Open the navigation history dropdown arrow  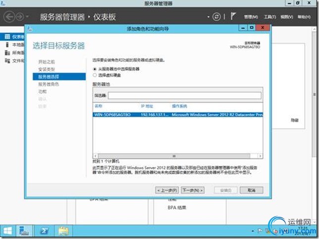[27, 17]
